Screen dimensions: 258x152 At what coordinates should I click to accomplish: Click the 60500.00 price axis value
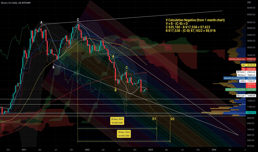pos(251,28)
